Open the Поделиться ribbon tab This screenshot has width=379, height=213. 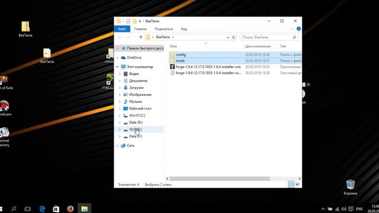163,29
